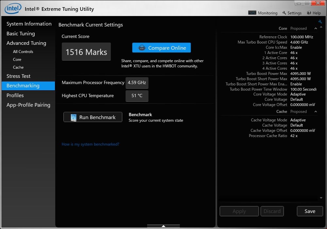Click Cache Voltage Default value
Viewport: 327px width, 229px height.
(297, 125)
